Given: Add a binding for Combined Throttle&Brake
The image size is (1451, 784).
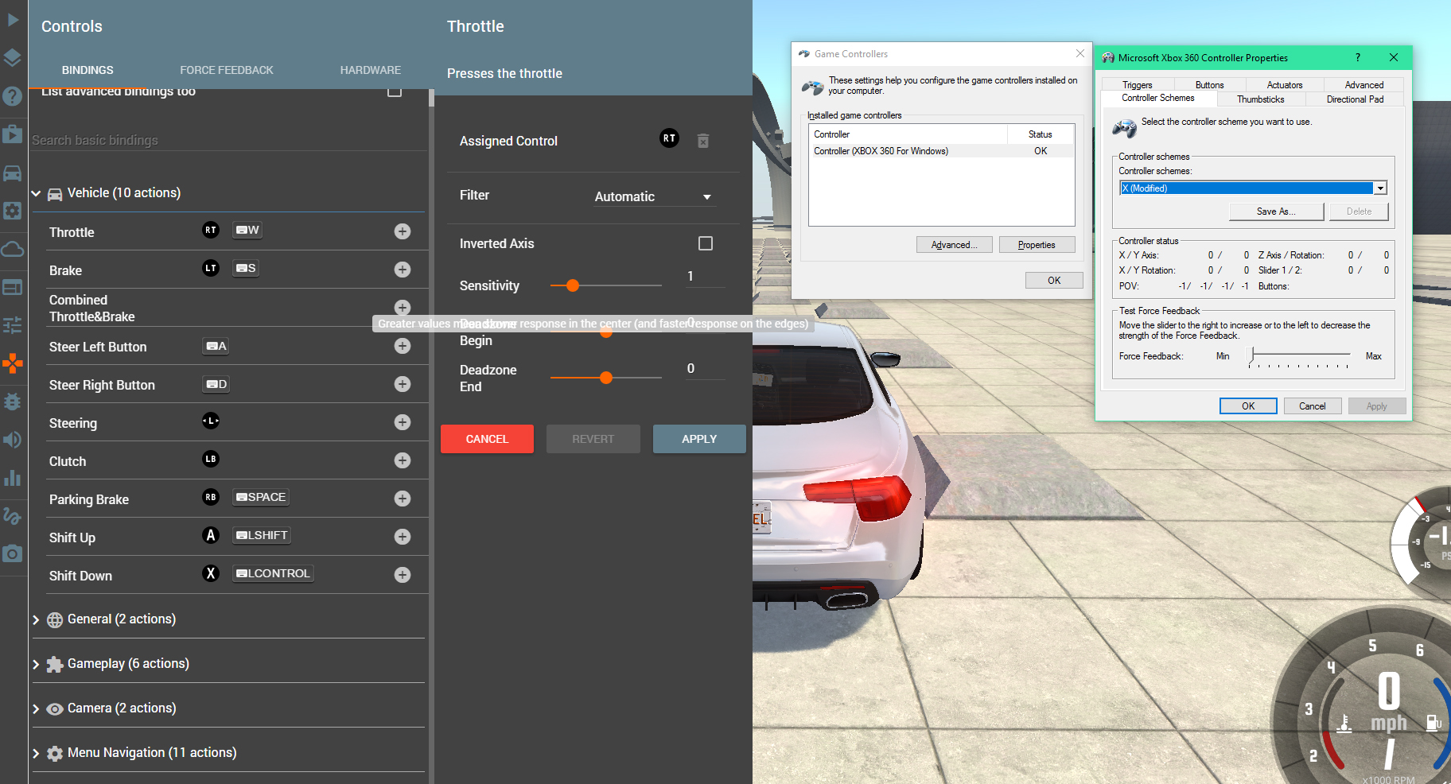Looking at the screenshot, I should click(403, 308).
